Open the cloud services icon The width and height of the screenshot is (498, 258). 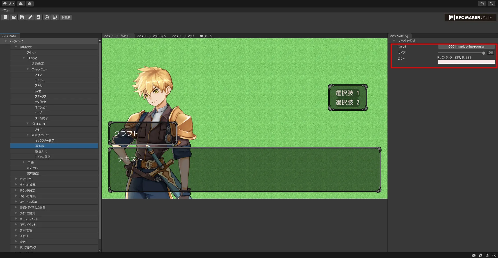(x=21, y=4)
